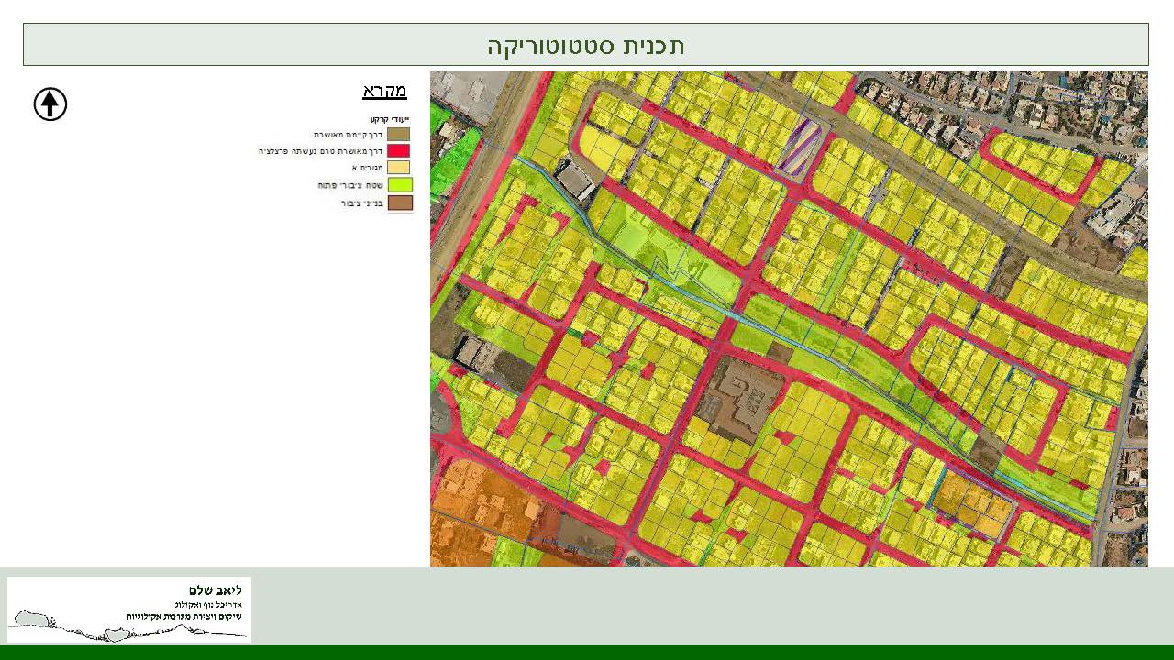
Task: Click the ייעודי קרקע legend subheading
Action: pos(390,119)
